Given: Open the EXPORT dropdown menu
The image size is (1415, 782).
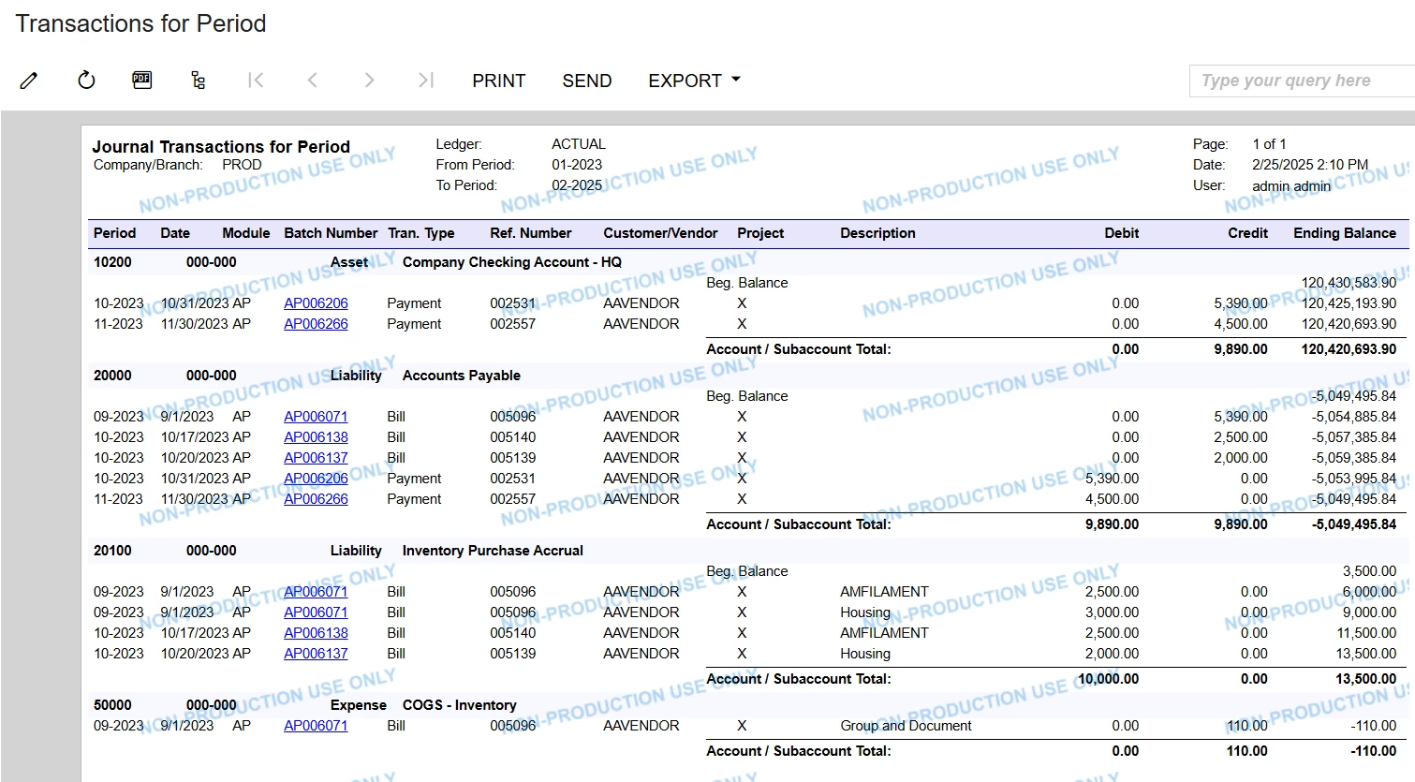Looking at the screenshot, I should [694, 81].
